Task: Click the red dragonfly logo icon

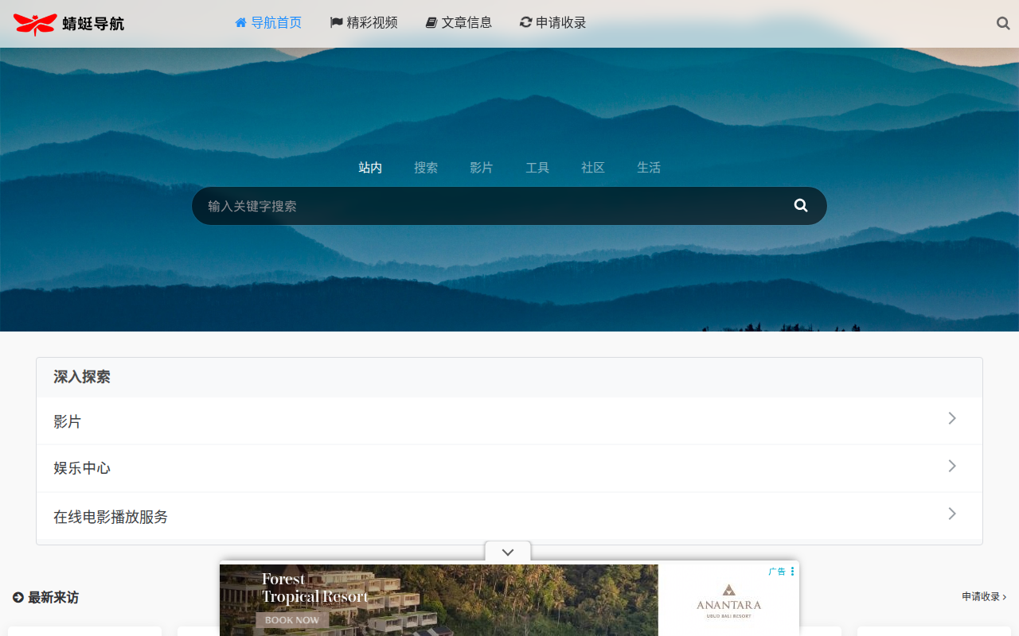Action: [35, 24]
